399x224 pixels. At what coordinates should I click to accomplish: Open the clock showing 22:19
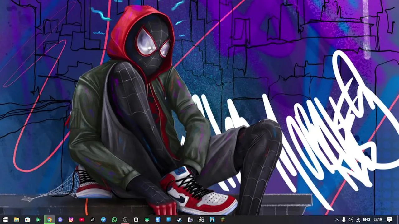click(377, 220)
